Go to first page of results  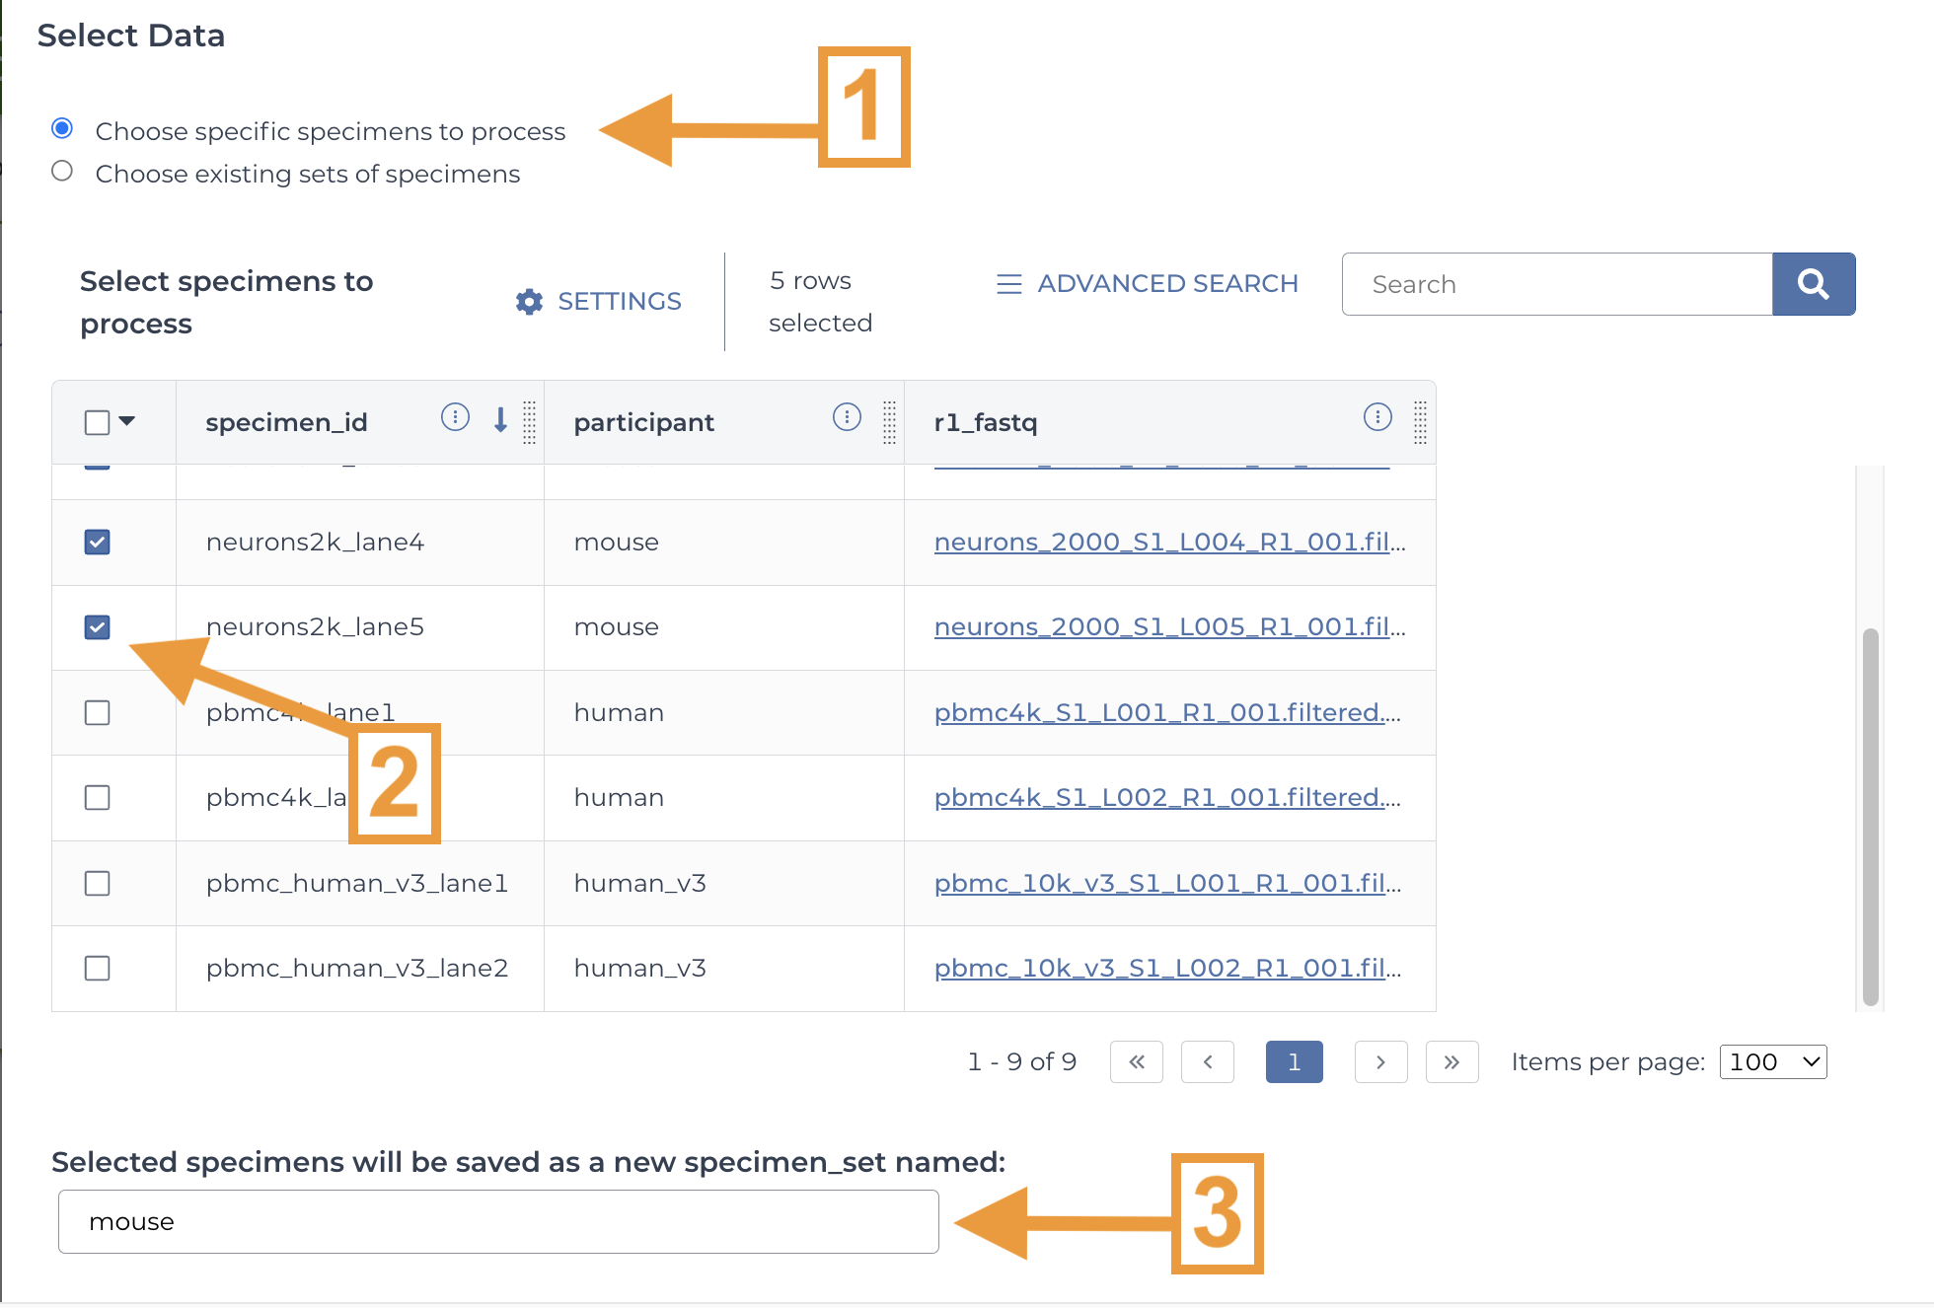pyautogui.click(x=1137, y=1061)
